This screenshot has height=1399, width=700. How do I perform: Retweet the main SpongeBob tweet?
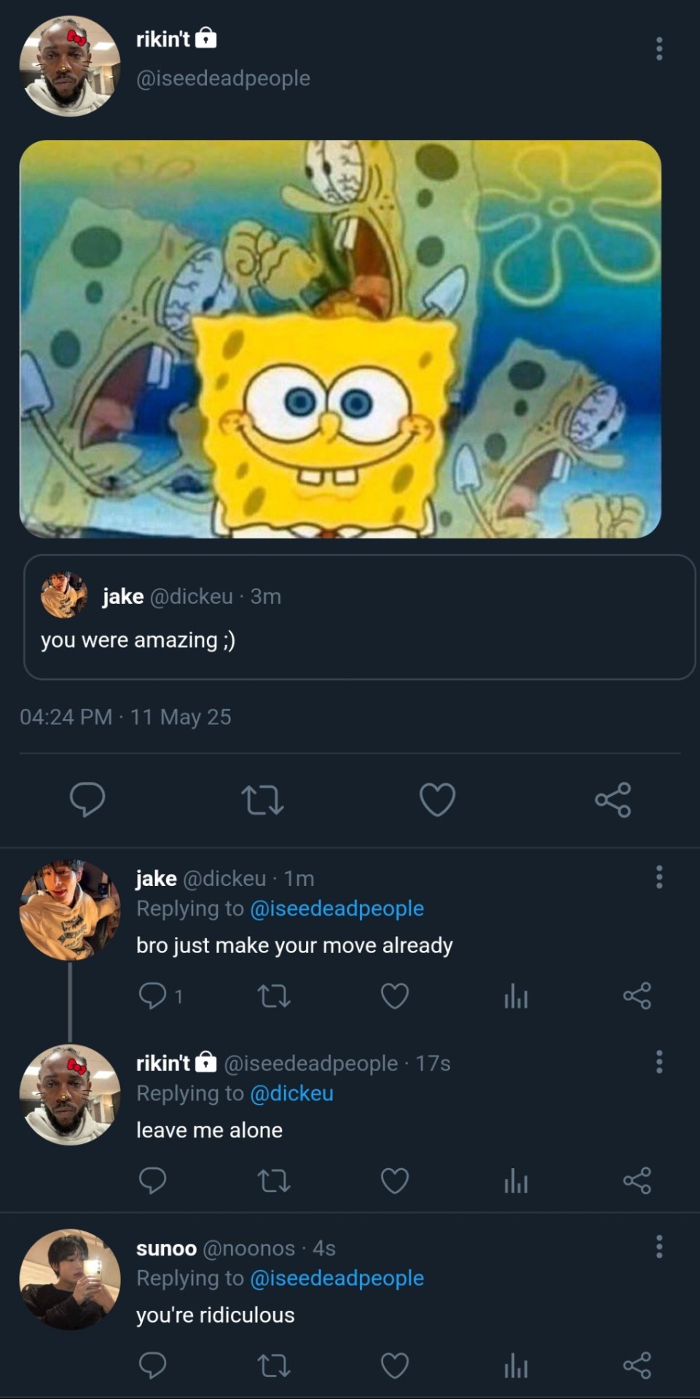(262, 799)
